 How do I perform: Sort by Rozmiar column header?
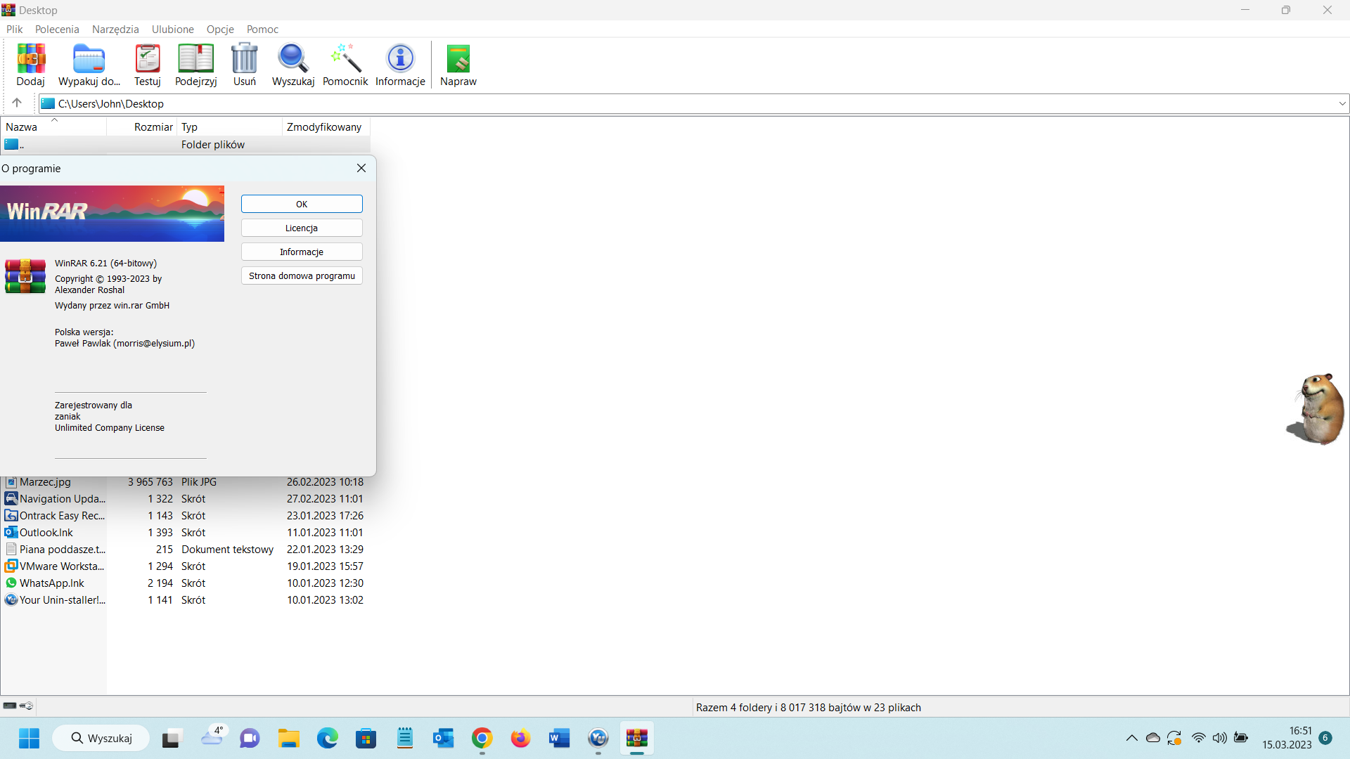click(x=141, y=126)
